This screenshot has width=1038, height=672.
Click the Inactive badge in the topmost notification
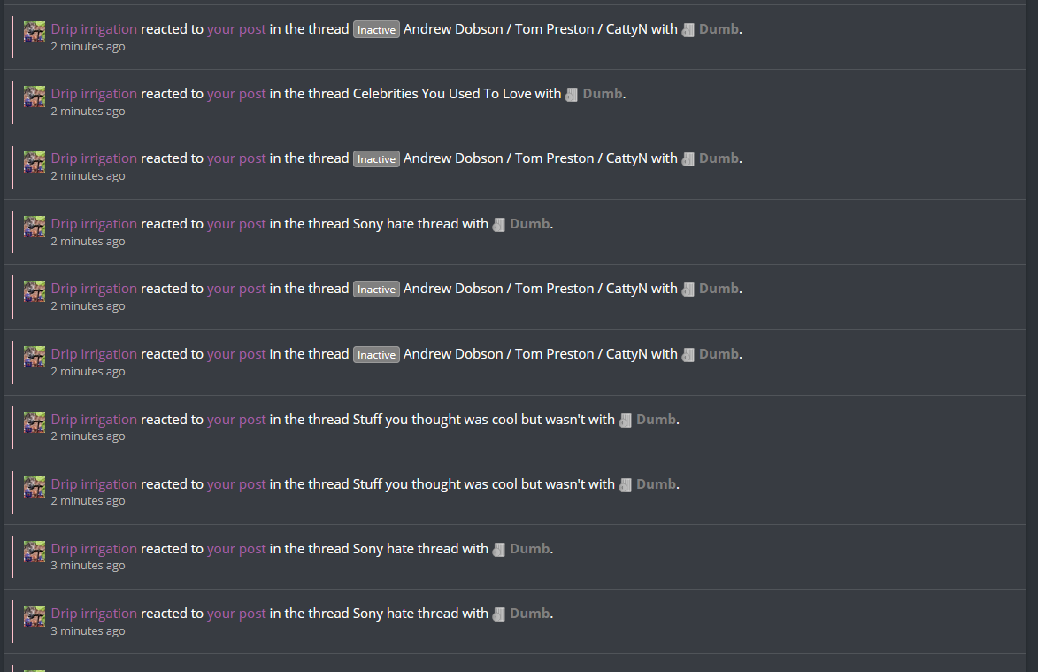[376, 30]
